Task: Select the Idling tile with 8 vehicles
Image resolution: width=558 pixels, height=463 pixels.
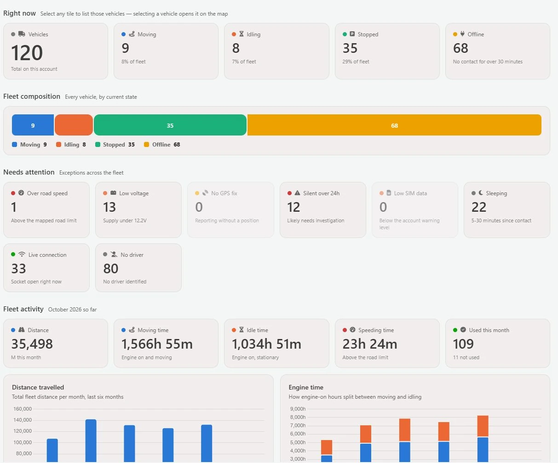Action: 276,51
